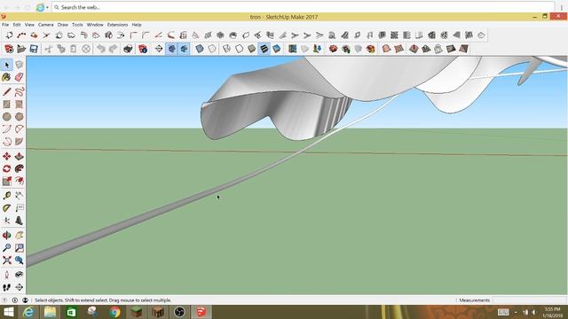
Task: Open Internet Explorer from the taskbar
Action: point(28,312)
